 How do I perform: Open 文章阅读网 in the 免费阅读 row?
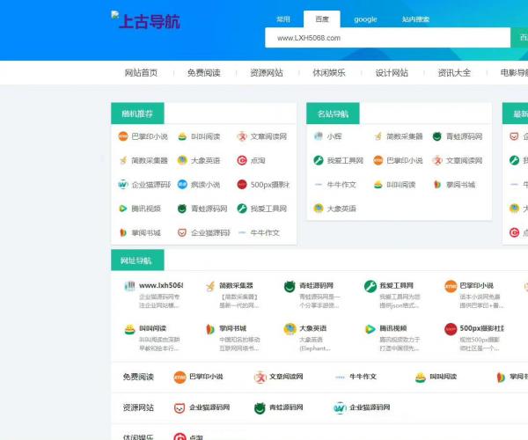click(x=278, y=377)
